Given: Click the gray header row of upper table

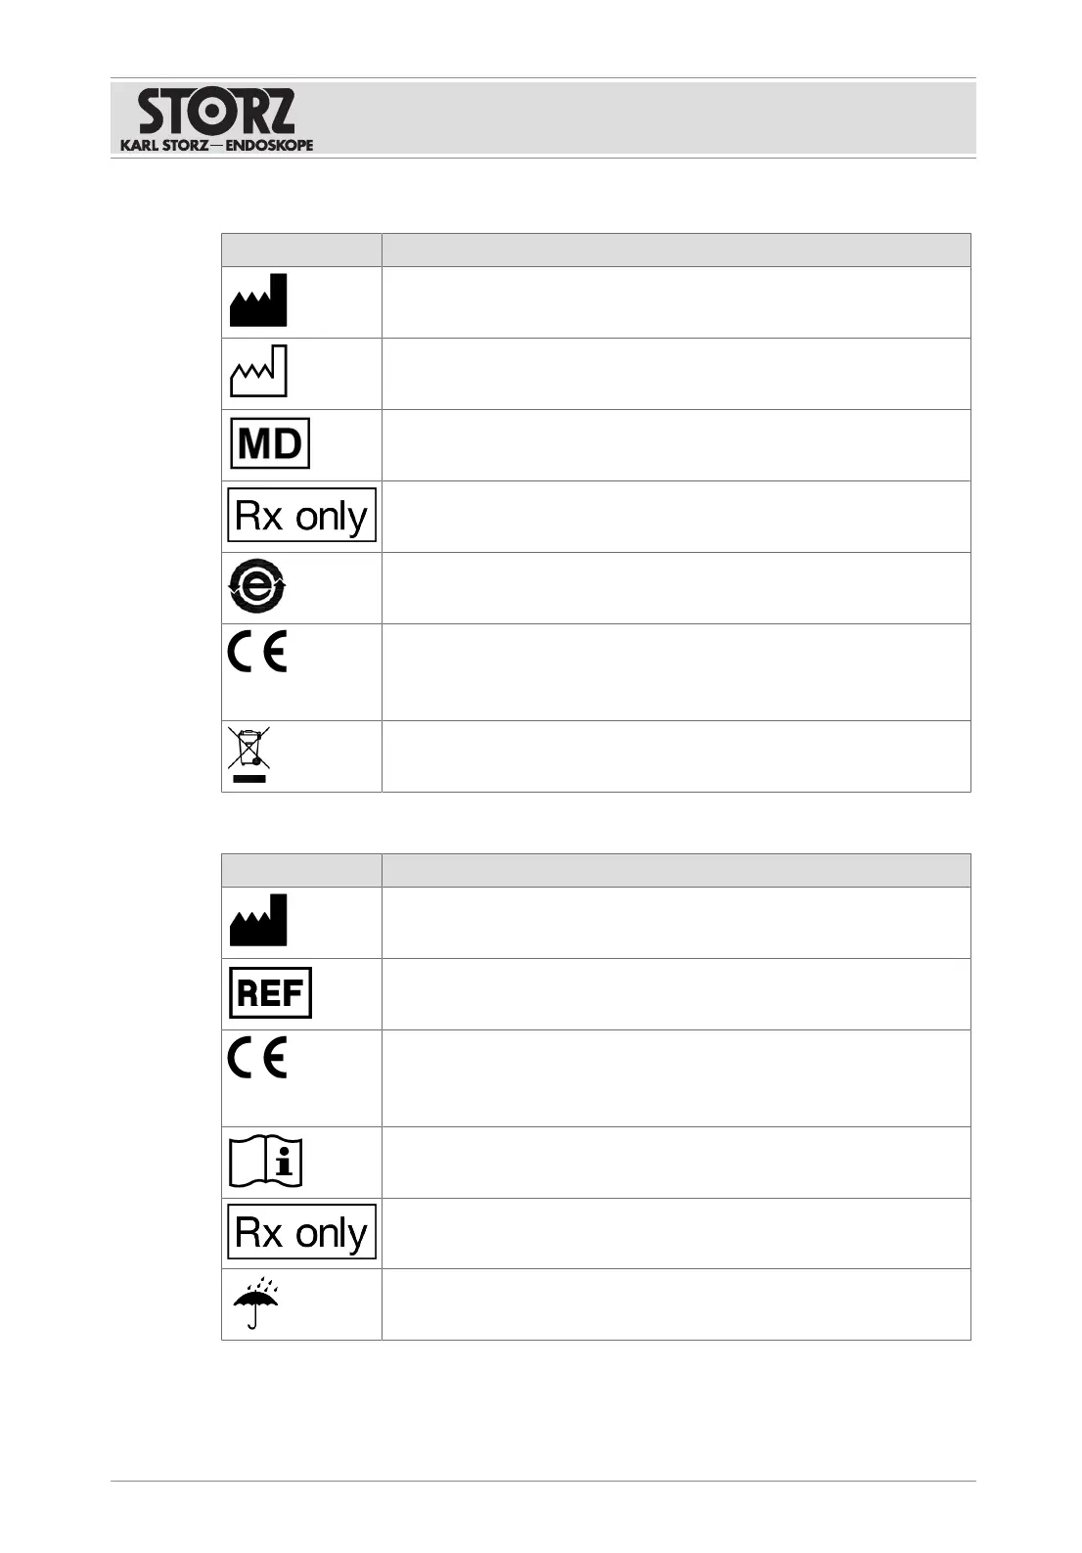Looking at the screenshot, I should click(x=596, y=250).
